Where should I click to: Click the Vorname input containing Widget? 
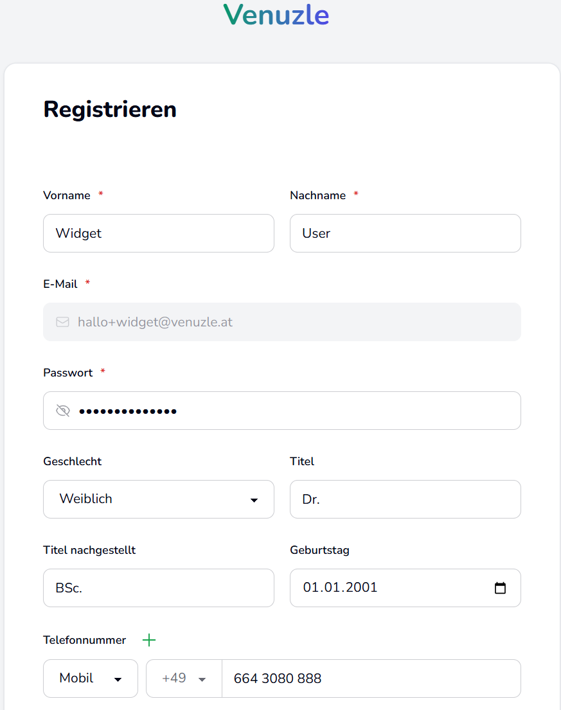158,233
